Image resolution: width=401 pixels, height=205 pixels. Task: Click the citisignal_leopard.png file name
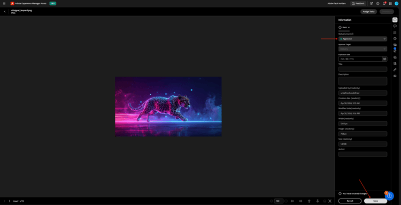[x=21, y=11]
